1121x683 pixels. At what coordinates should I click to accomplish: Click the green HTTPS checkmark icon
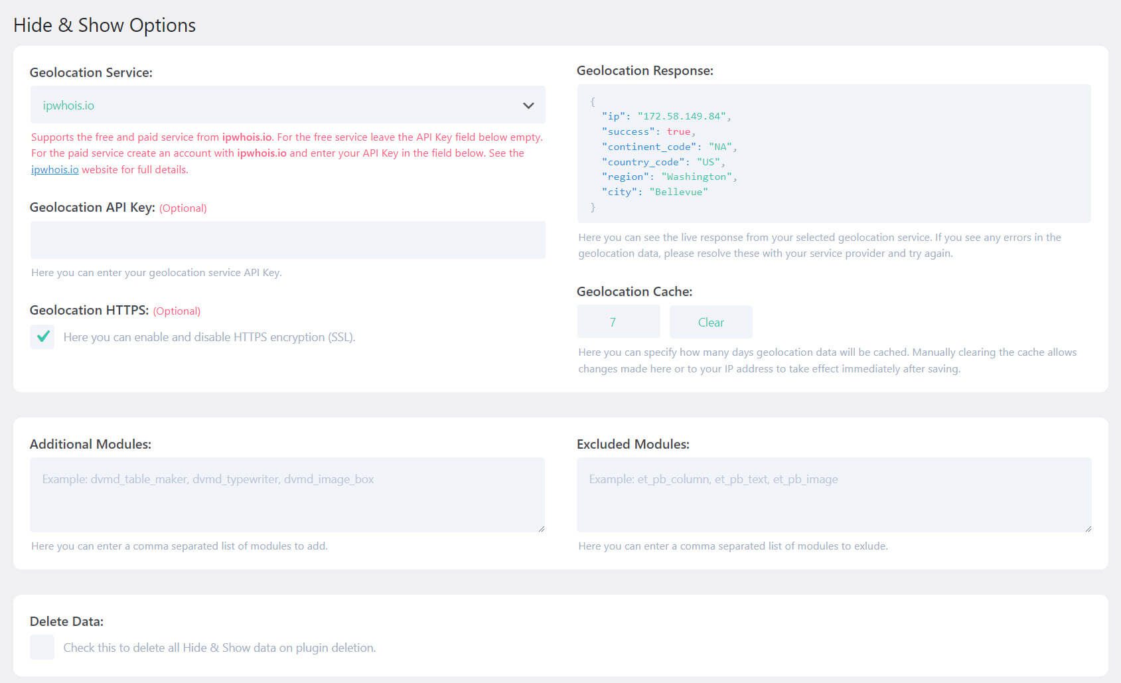pyautogui.click(x=42, y=337)
